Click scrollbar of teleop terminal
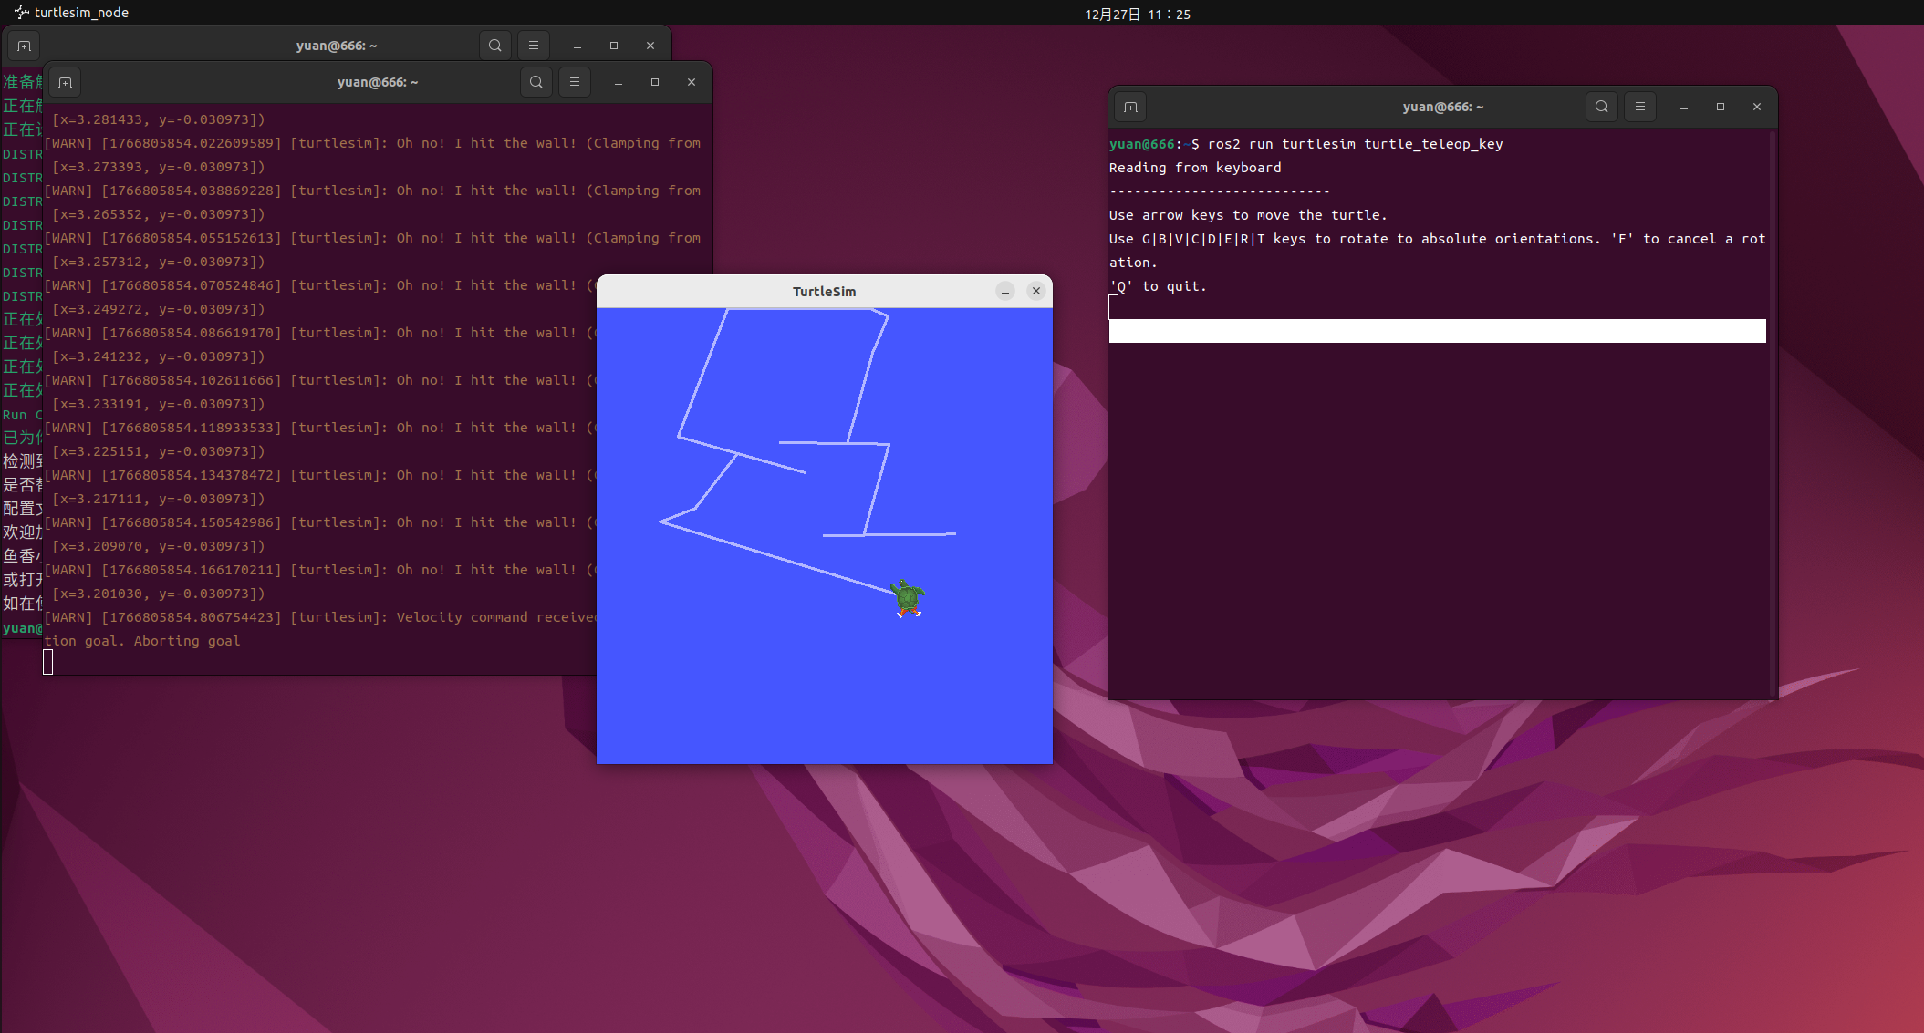 click(1772, 410)
